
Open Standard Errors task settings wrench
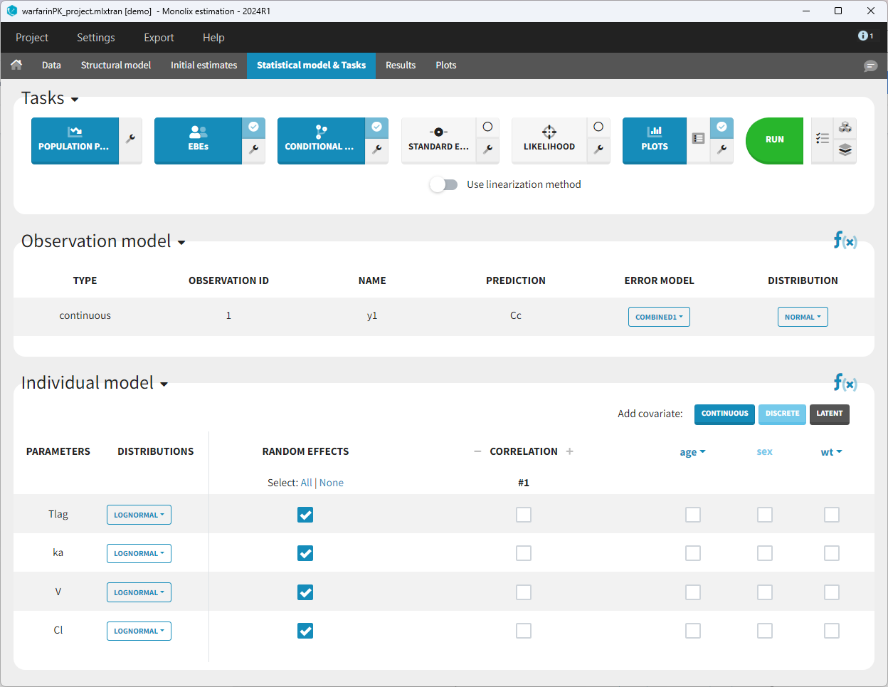point(487,150)
